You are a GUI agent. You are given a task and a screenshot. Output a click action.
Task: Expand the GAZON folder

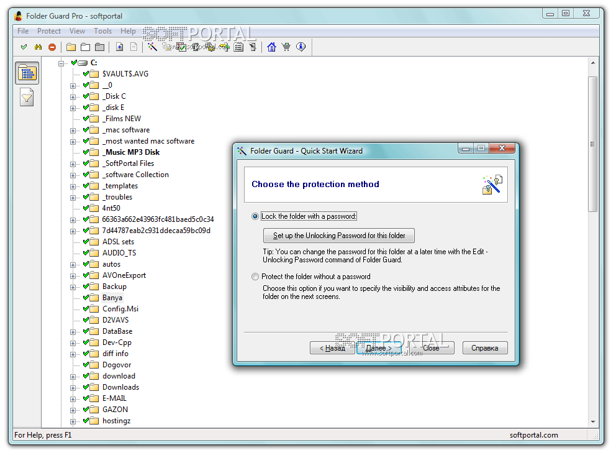[73, 410]
